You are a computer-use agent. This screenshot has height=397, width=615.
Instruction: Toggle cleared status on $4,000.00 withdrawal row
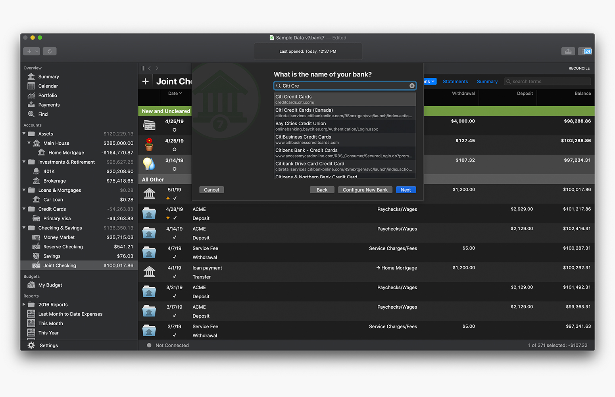175,130
